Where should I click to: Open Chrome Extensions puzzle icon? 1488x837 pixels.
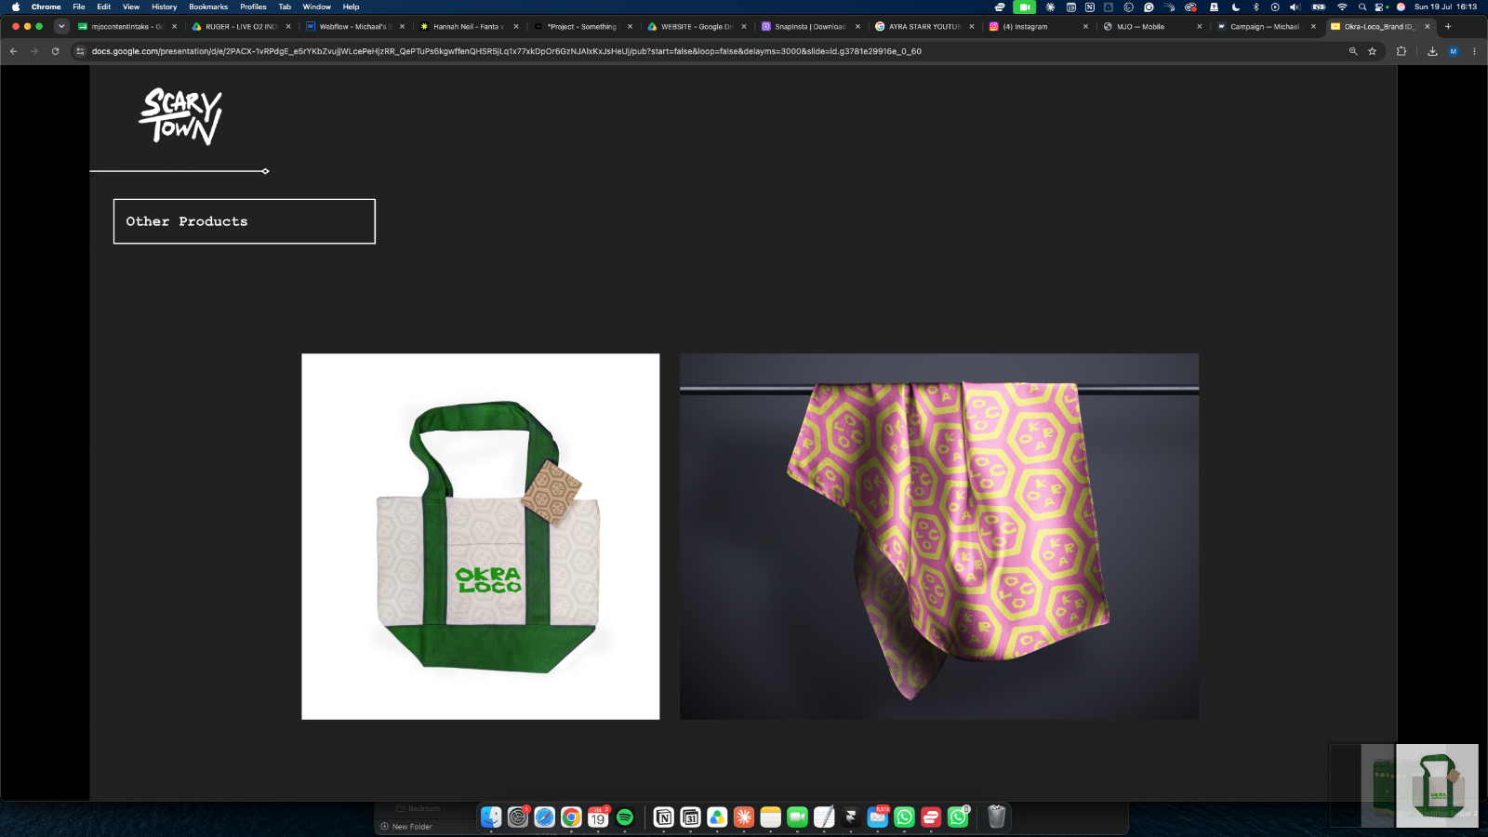[1402, 51]
